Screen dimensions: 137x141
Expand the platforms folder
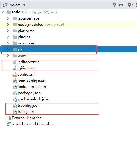8,31
